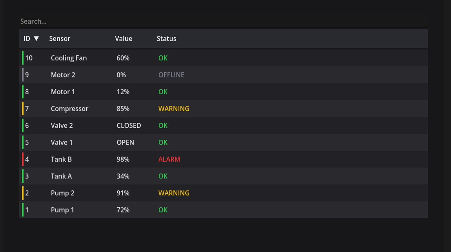Select the Motor 2 offline row
The height and width of the screenshot is (252, 451).
click(x=223, y=75)
